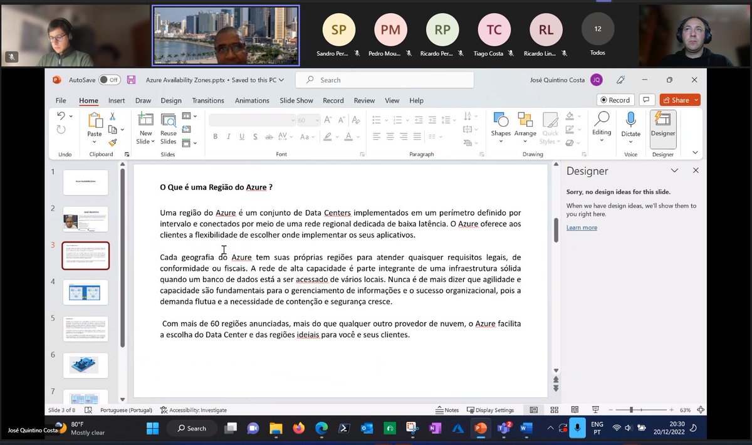This screenshot has height=445, width=752.
Task: Switch to the Insert tab
Action: point(117,100)
